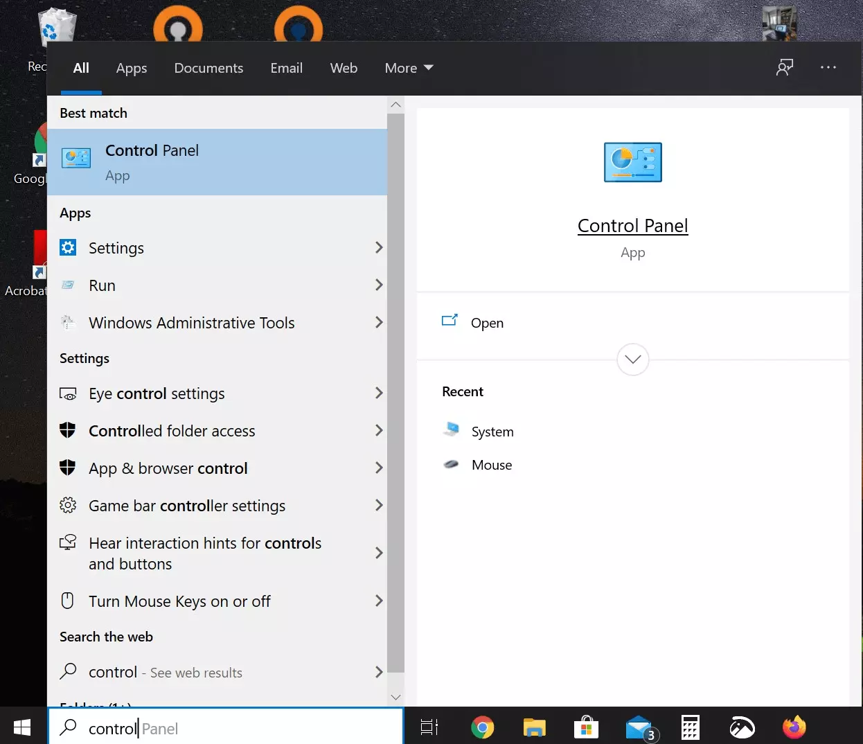Click Open for Control Panel

click(x=486, y=323)
